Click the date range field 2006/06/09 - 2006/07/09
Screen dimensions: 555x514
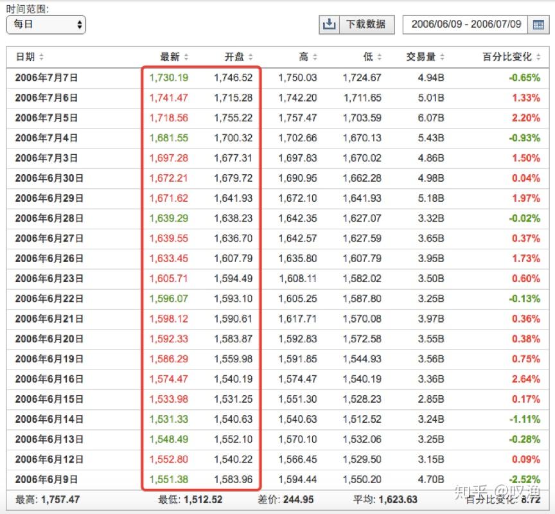pyautogui.click(x=466, y=24)
